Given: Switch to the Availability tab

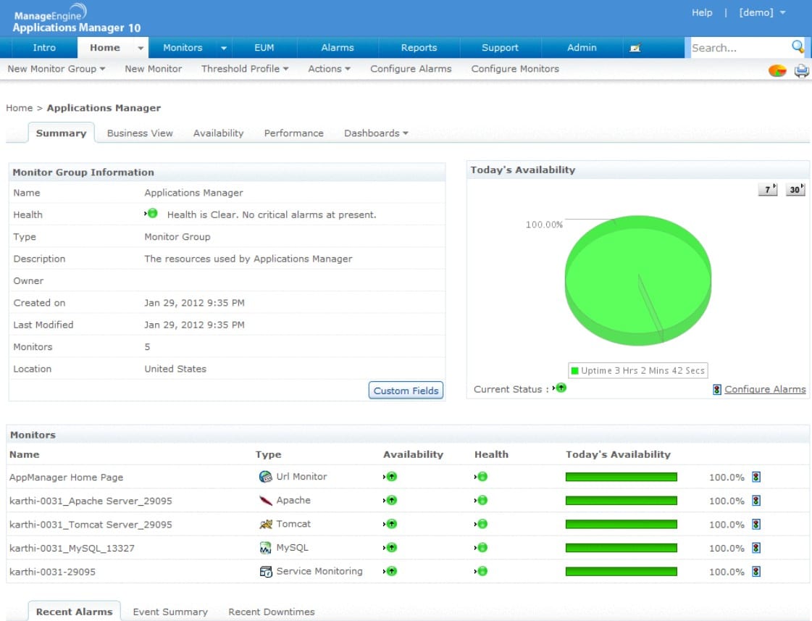Looking at the screenshot, I should pyautogui.click(x=218, y=133).
